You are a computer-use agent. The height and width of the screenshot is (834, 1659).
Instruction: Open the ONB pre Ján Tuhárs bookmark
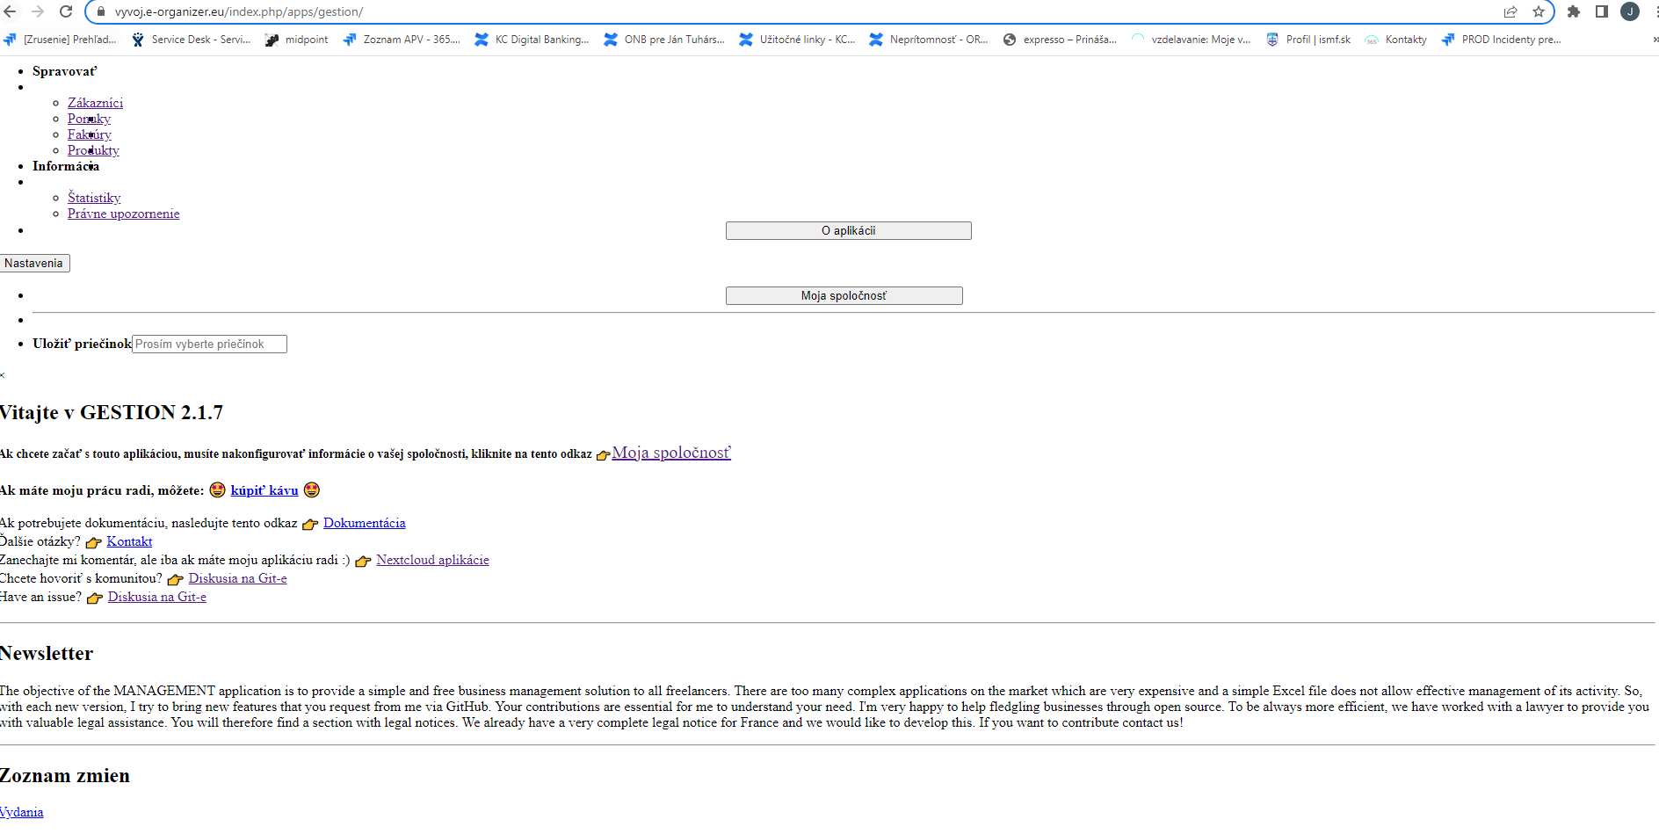click(x=664, y=40)
